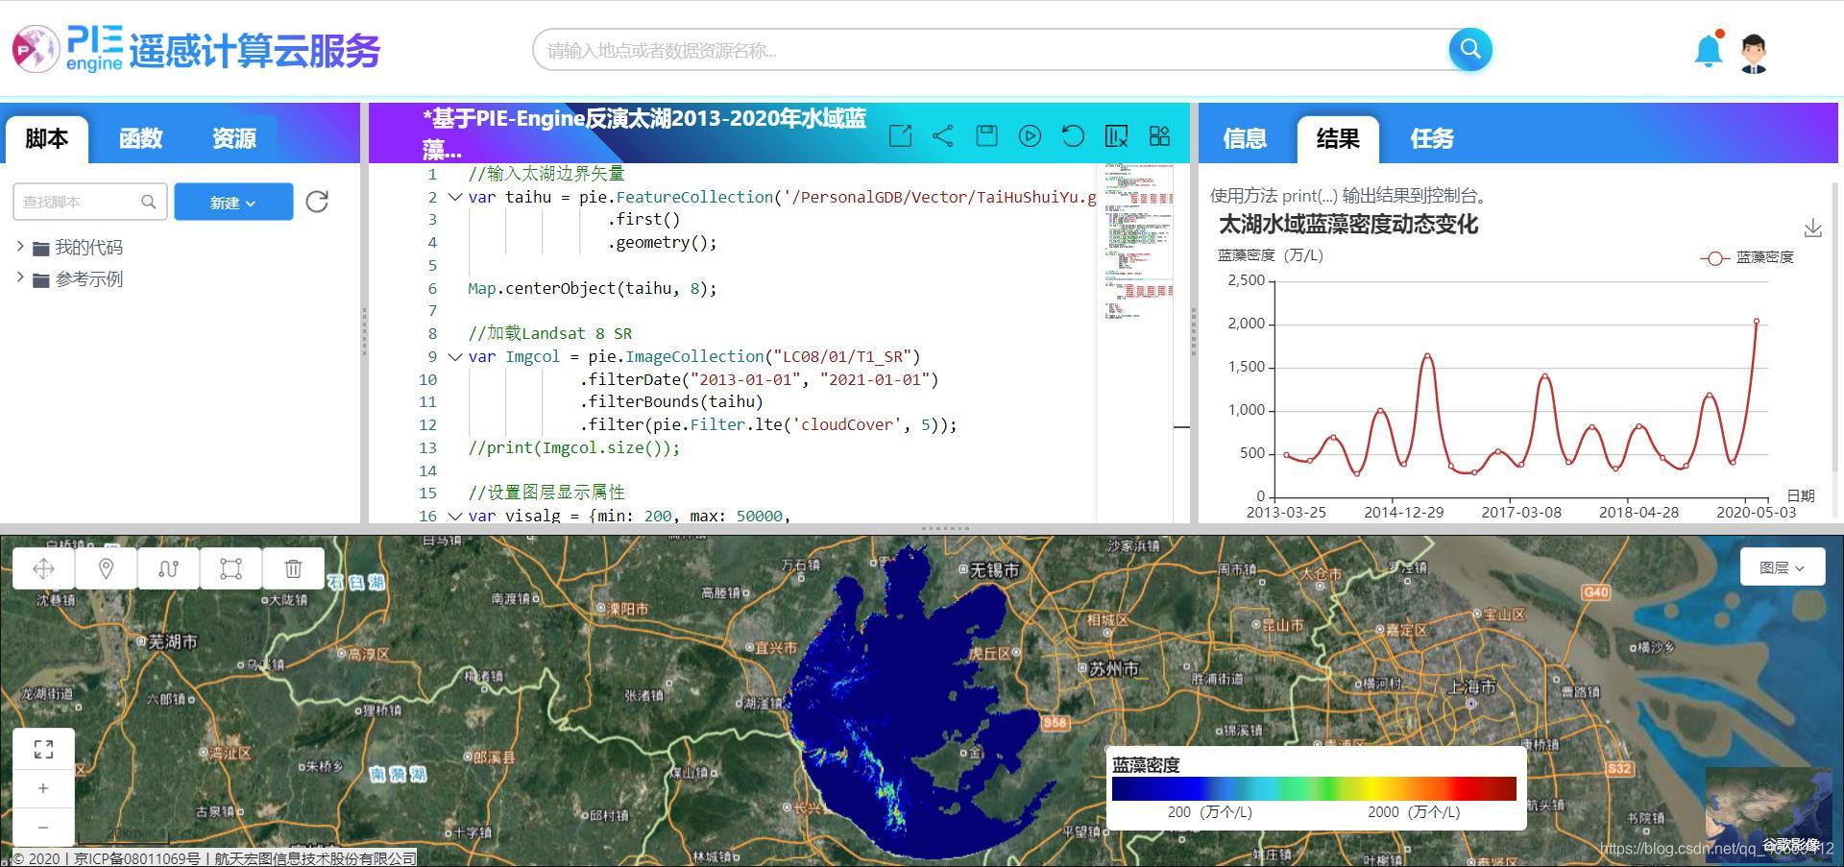The image size is (1844, 867).
Task: Switch to the 信息 tab
Action: tap(1245, 138)
